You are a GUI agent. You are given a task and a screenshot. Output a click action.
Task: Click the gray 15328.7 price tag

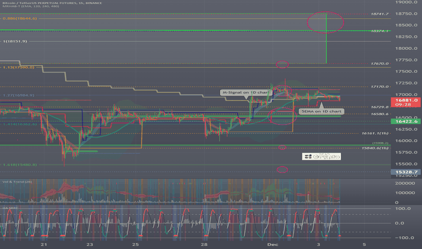click(405, 172)
